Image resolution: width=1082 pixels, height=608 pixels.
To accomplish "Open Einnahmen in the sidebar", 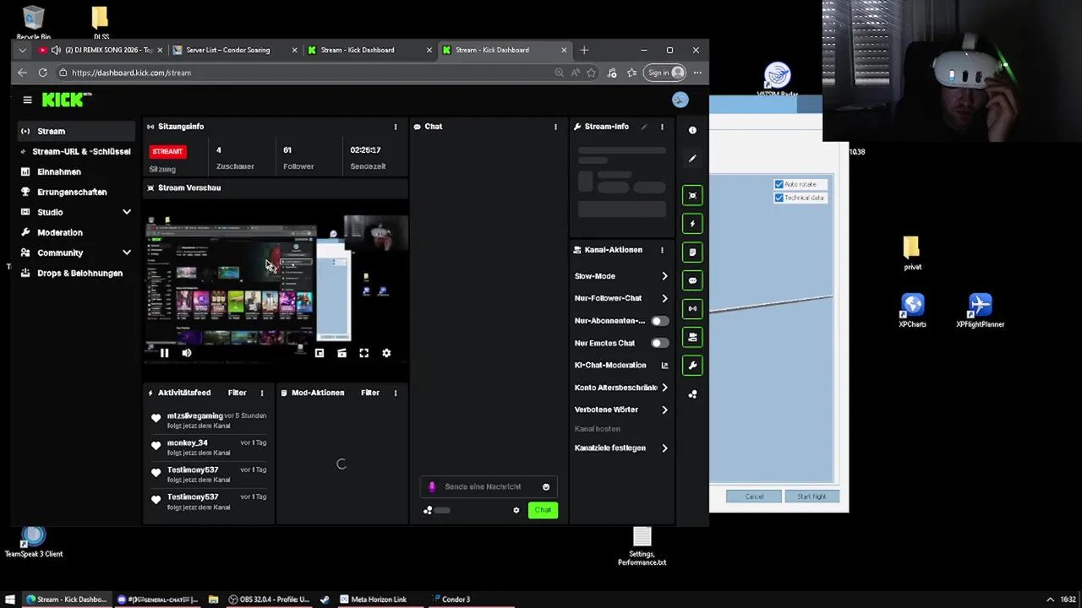I will click(74, 171).
